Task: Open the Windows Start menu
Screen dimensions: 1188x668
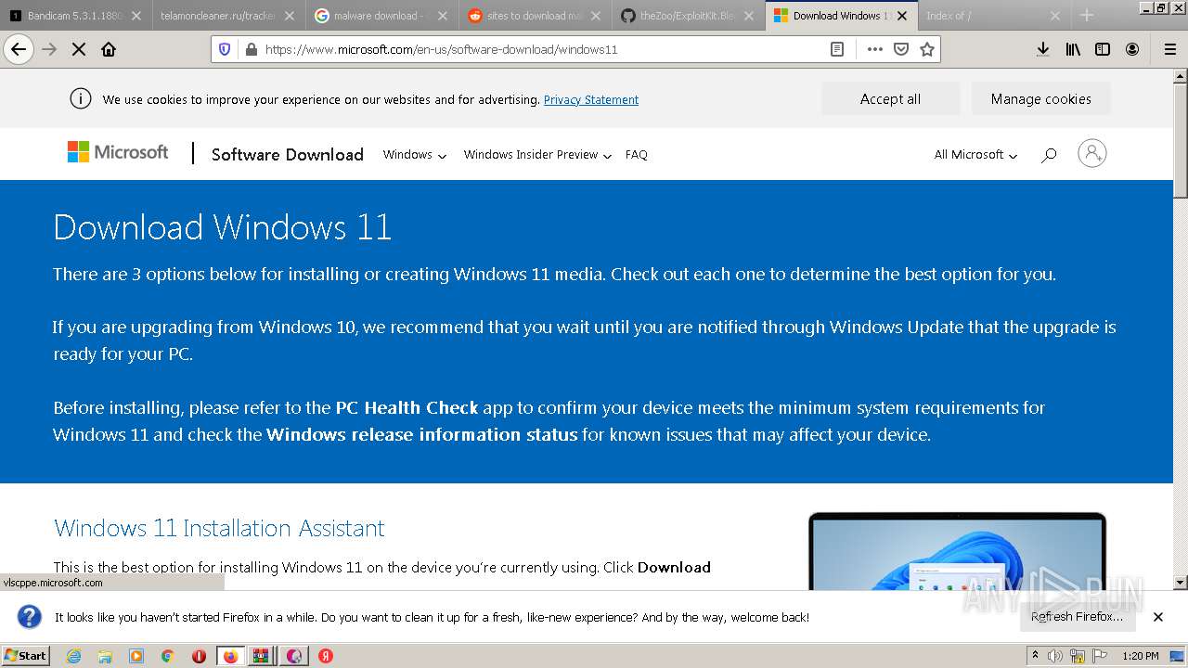Action: [x=26, y=655]
